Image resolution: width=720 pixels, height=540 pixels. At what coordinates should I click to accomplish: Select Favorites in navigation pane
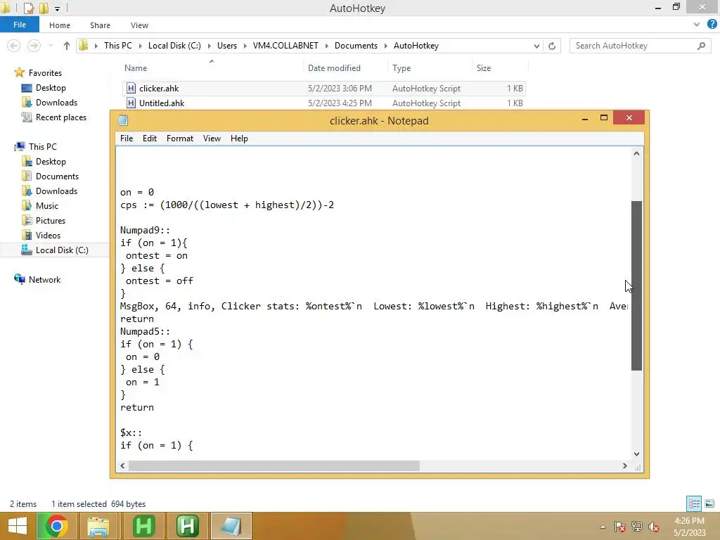click(x=45, y=72)
